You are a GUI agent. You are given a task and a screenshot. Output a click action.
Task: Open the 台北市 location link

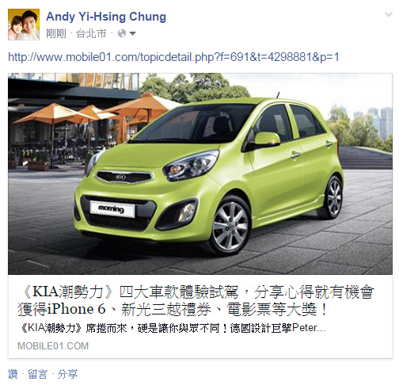(x=91, y=33)
